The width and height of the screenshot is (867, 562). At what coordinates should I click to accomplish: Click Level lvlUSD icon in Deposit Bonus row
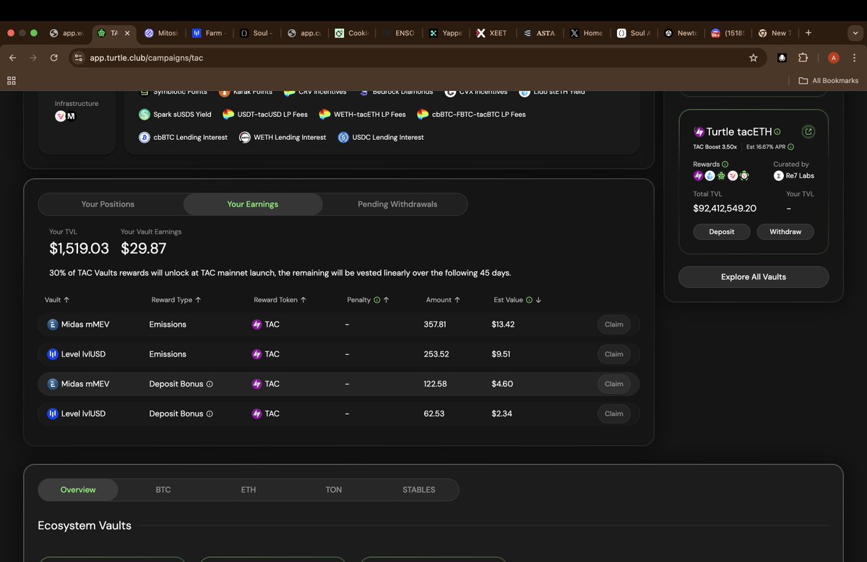pos(52,413)
